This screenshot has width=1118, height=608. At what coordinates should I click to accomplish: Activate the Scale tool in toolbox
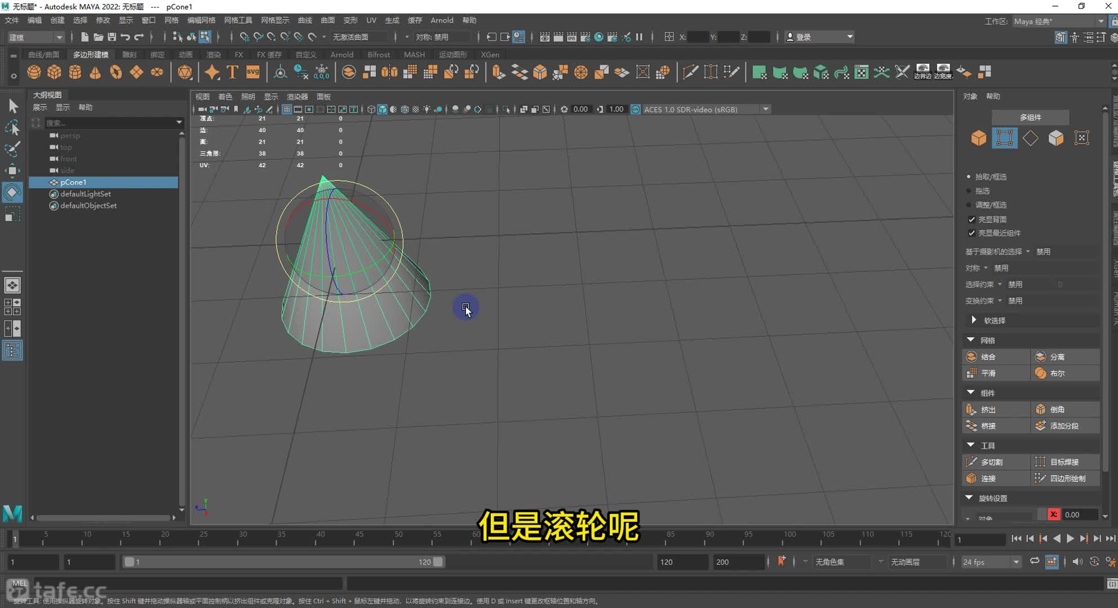click(x=12, y=214)
